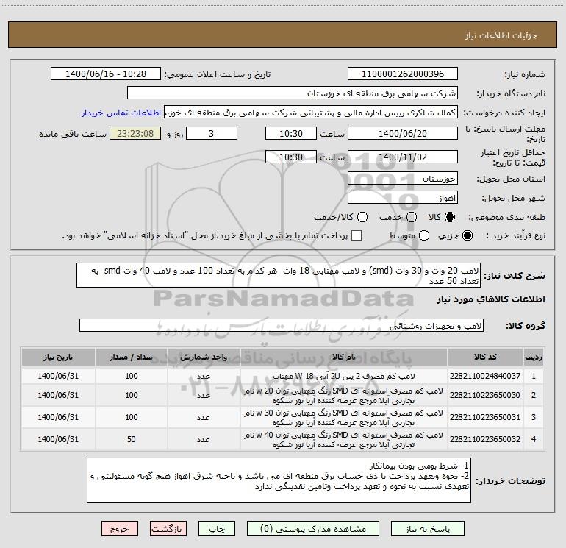Click the 'شهر محل تحویل' field showing اهواز

click(x=402, y=198)
